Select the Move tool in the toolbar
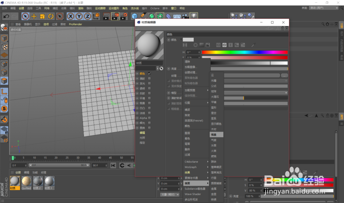Screen dimensions: 344x203 click(34, 16)
